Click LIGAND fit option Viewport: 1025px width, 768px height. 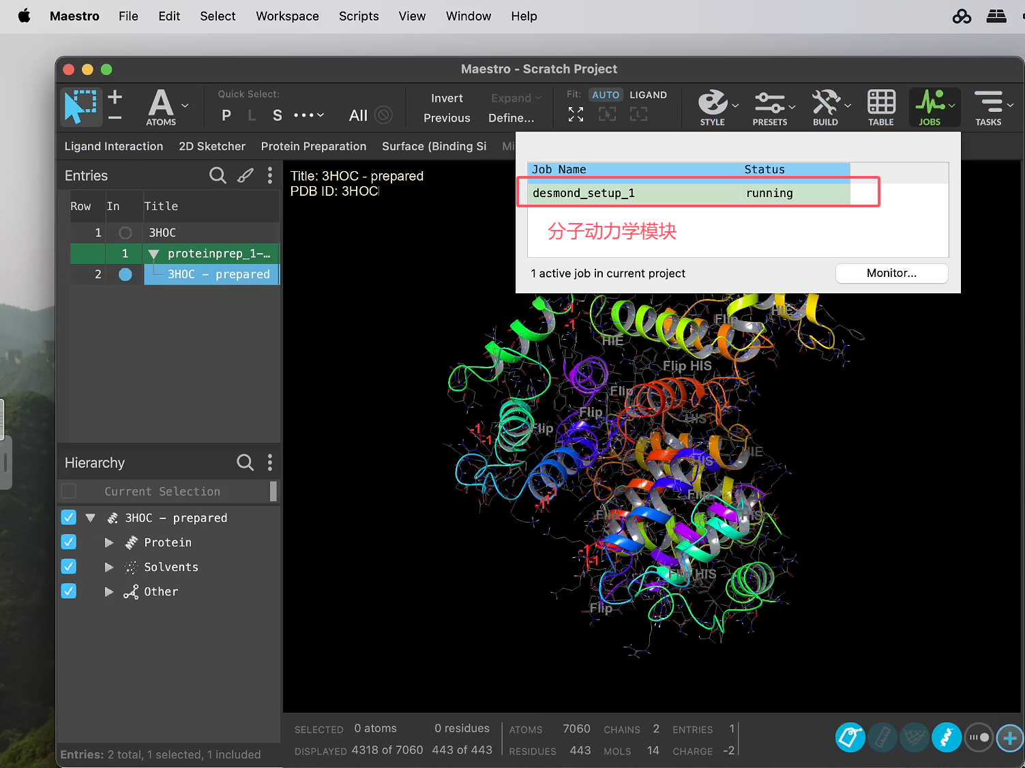click(x=648, y=95)
